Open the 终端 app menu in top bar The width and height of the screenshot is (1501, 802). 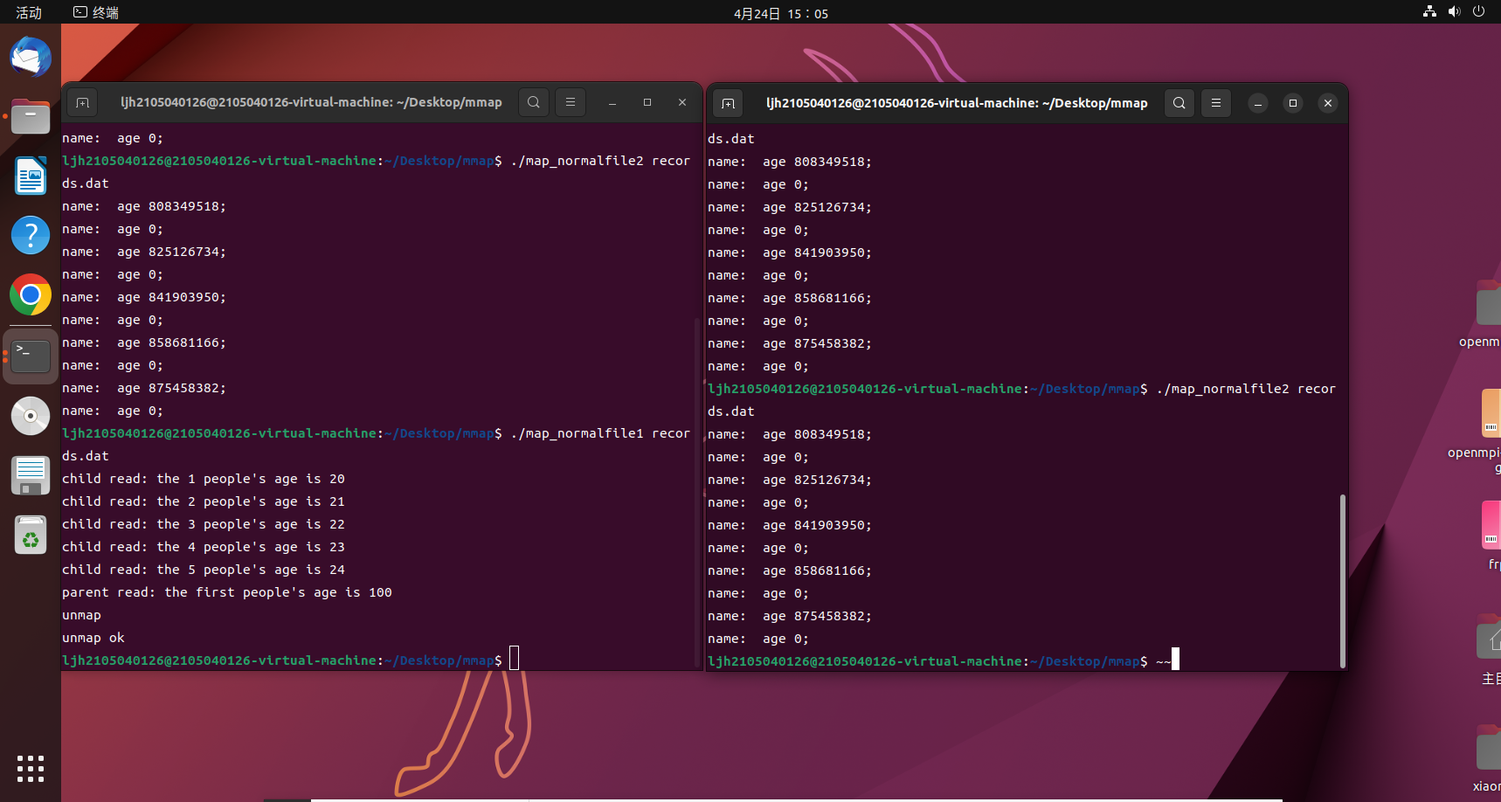(96, 12)
